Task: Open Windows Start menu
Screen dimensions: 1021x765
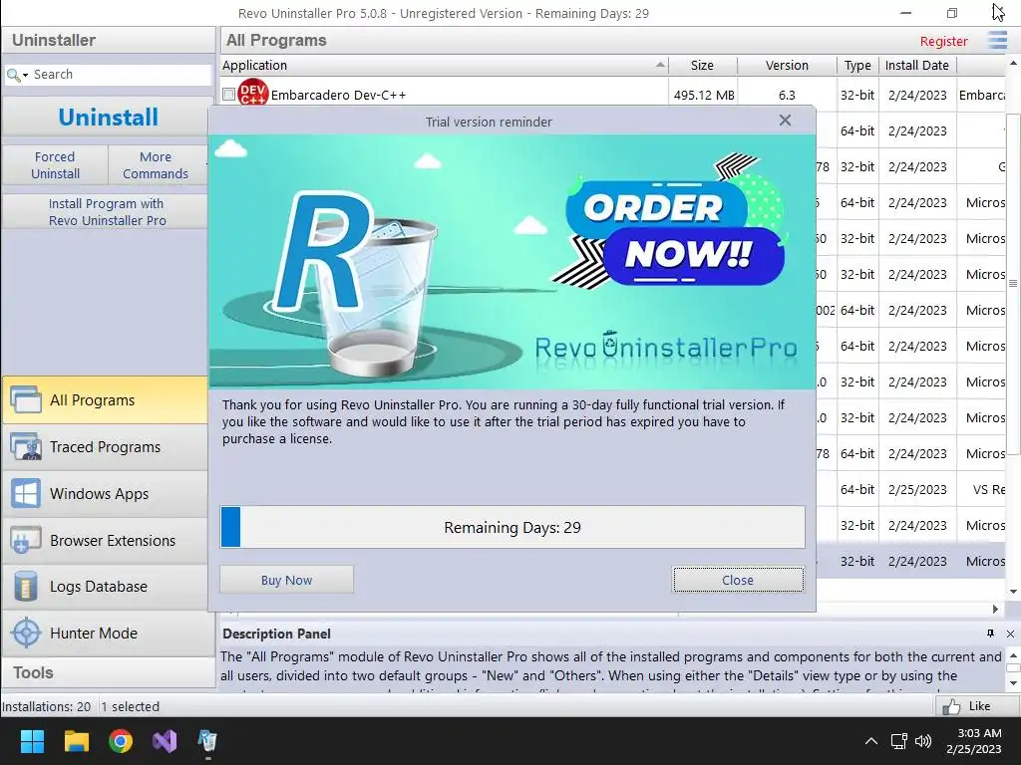Action: pyautogui.click(x=32, y=741)
